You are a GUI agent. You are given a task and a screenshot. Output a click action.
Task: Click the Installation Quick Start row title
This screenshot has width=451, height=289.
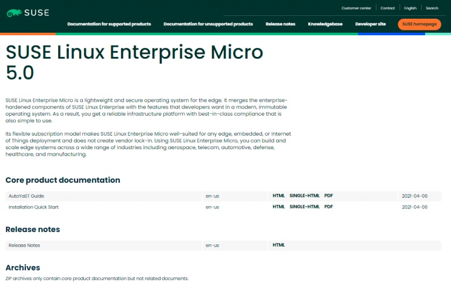(33, 207)
